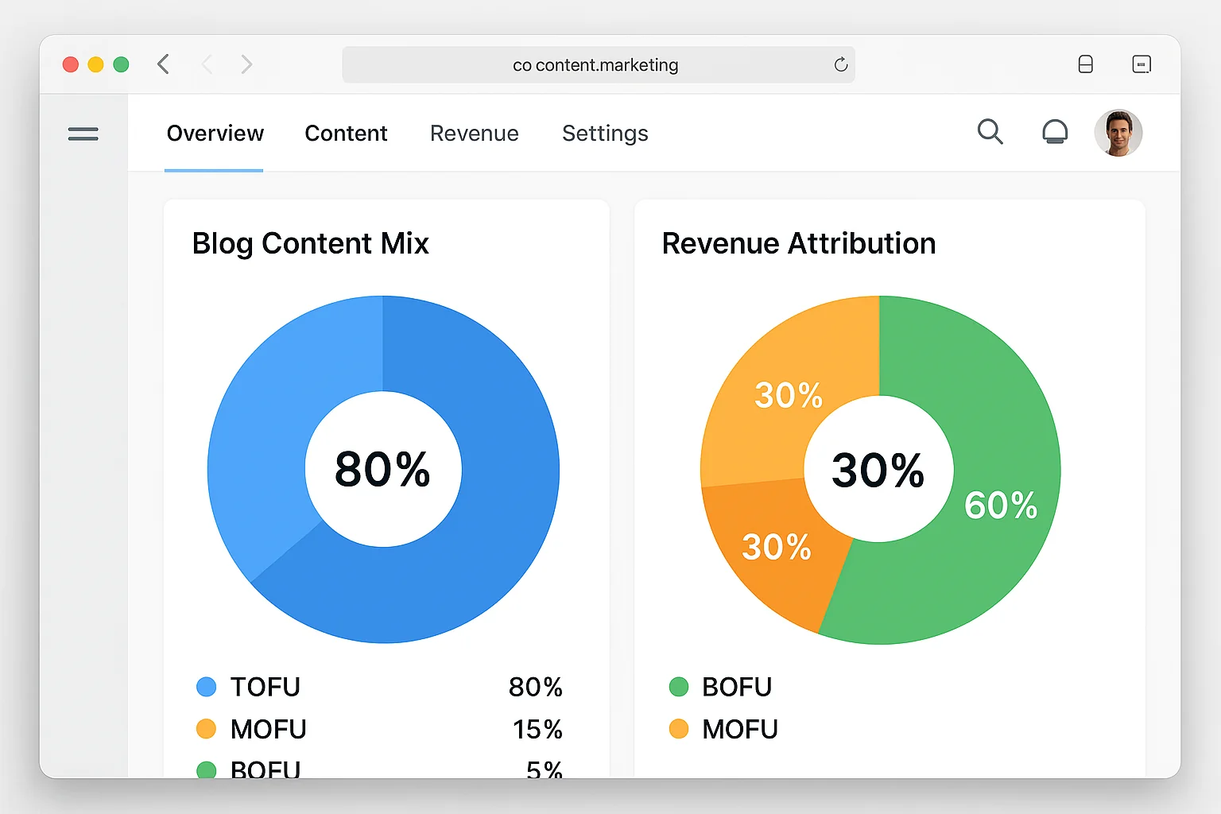
Task: Select the Overview tab
Action: [x=215, y=133]
